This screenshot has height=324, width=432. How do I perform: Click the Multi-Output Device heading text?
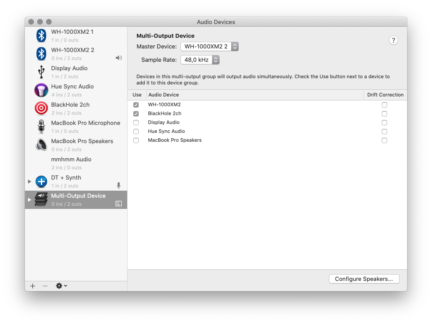point(166,36)
